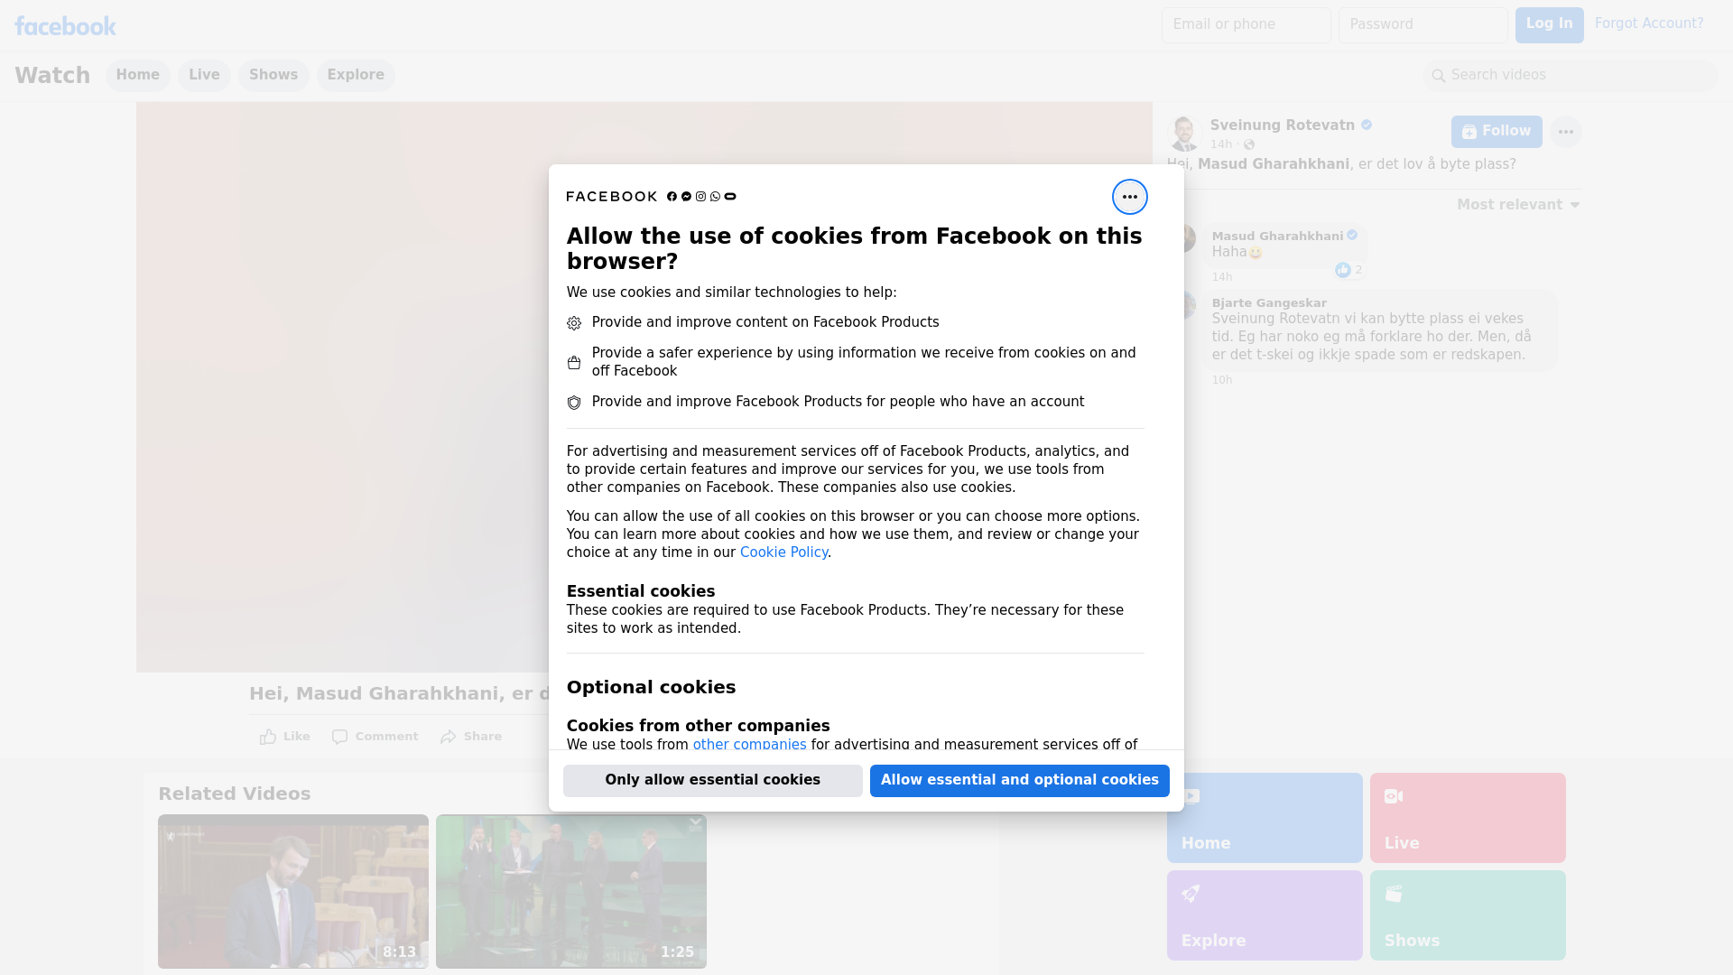1733x975 pixels.
Task: Click the Related Videos heading
Action: (235, 794)
